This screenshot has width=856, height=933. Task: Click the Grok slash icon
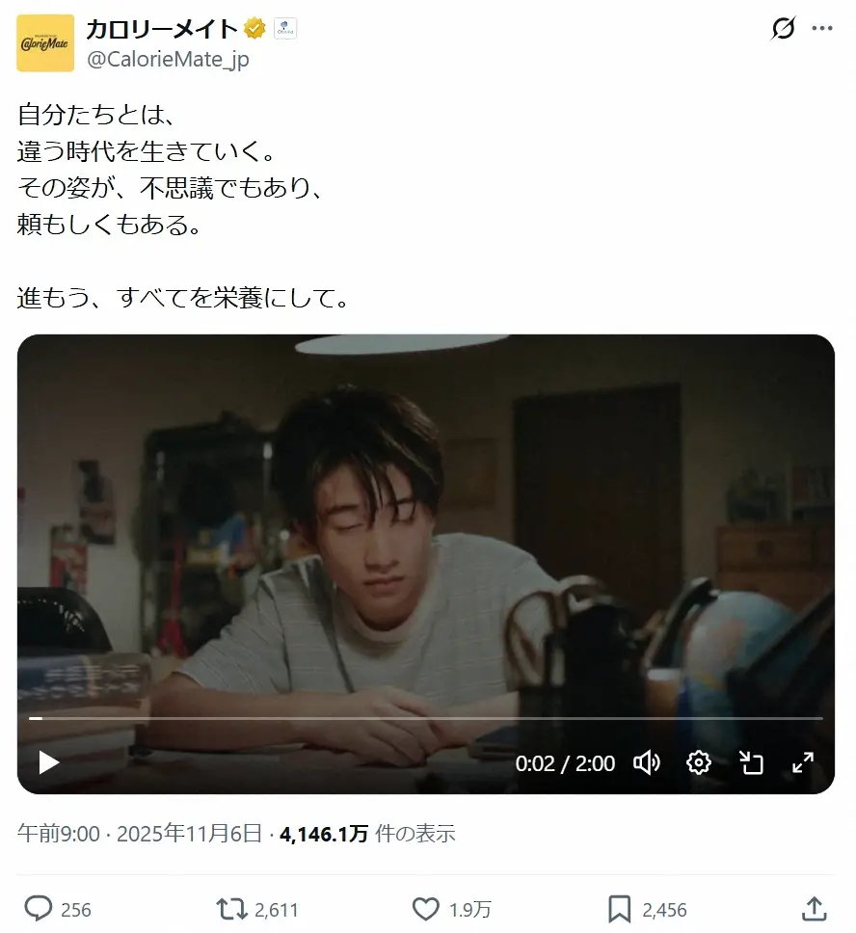click(x=783, y=28)
